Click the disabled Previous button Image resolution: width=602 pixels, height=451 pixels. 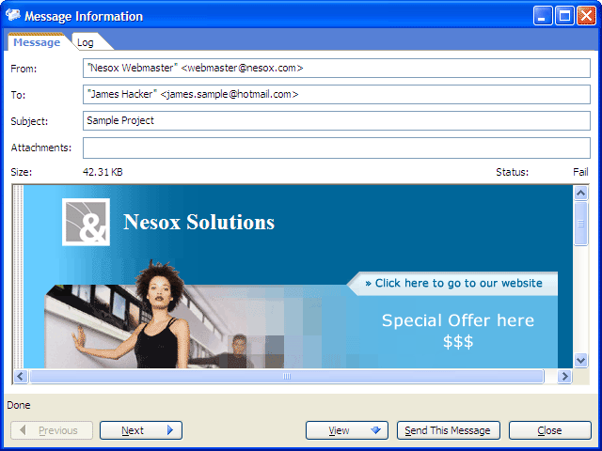tap(52, 430)
